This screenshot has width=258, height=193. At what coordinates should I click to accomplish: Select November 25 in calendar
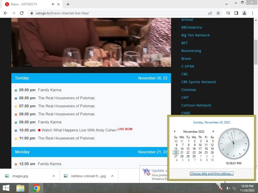pos(206,153)
